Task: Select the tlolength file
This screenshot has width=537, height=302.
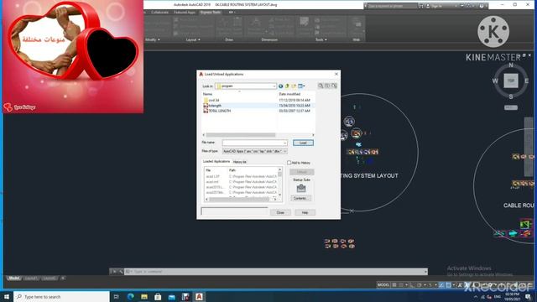Action: tap(215, 106)
